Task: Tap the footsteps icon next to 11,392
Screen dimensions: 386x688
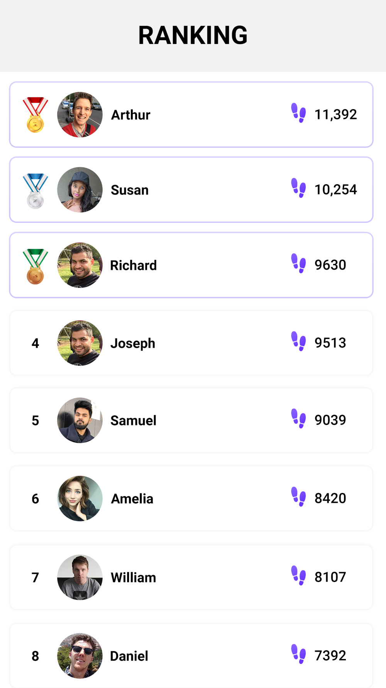Action: click(x=298, y=113)
